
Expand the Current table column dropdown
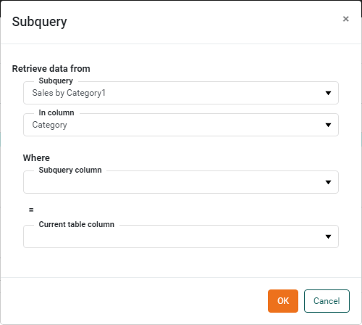pyautogui.click(x=181, y=236)
